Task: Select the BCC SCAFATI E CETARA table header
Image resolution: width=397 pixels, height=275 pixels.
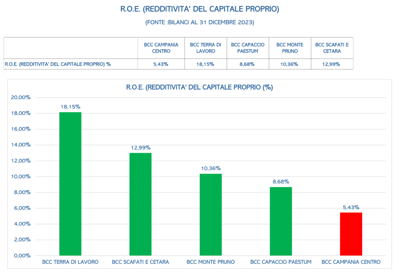Action: coord(332,48)
